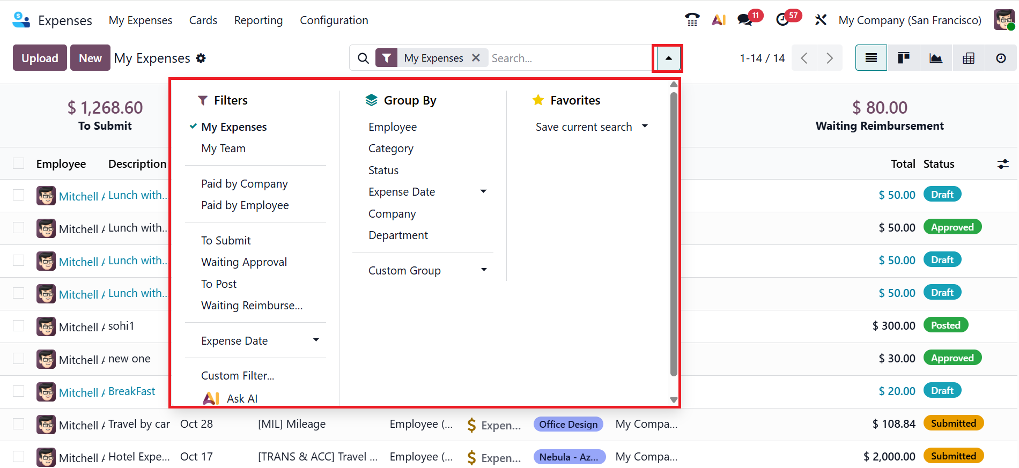Open the discuss messages icon

[744, 20]
